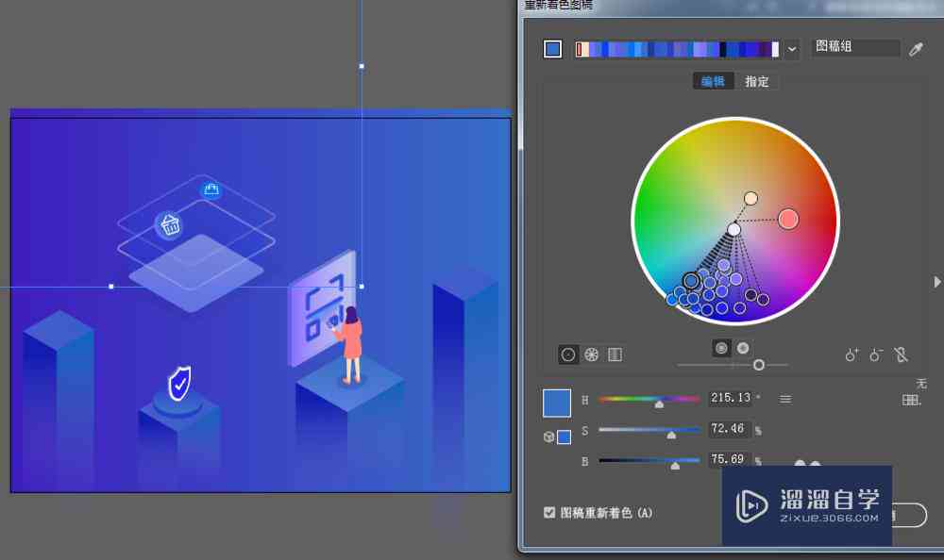Click the S saturation slider handle
This screenshot has height=560, width=944.
(671, 435)
